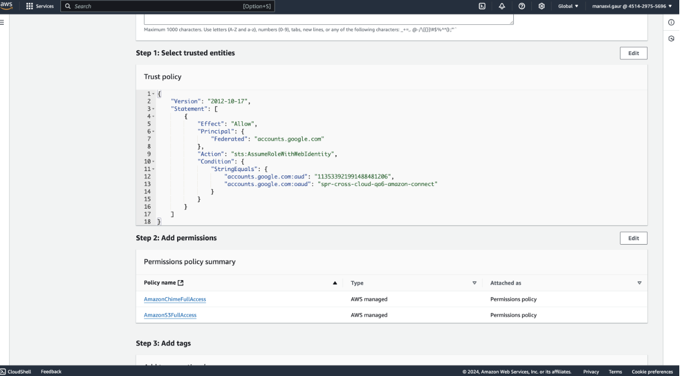Click the description text area
683x376 pixels.
coord(329,20)
